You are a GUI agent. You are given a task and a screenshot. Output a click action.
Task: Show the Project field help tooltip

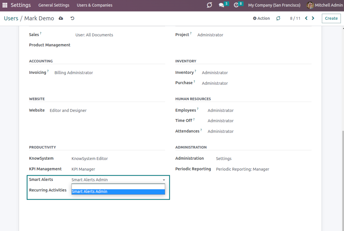coord(191,33)
